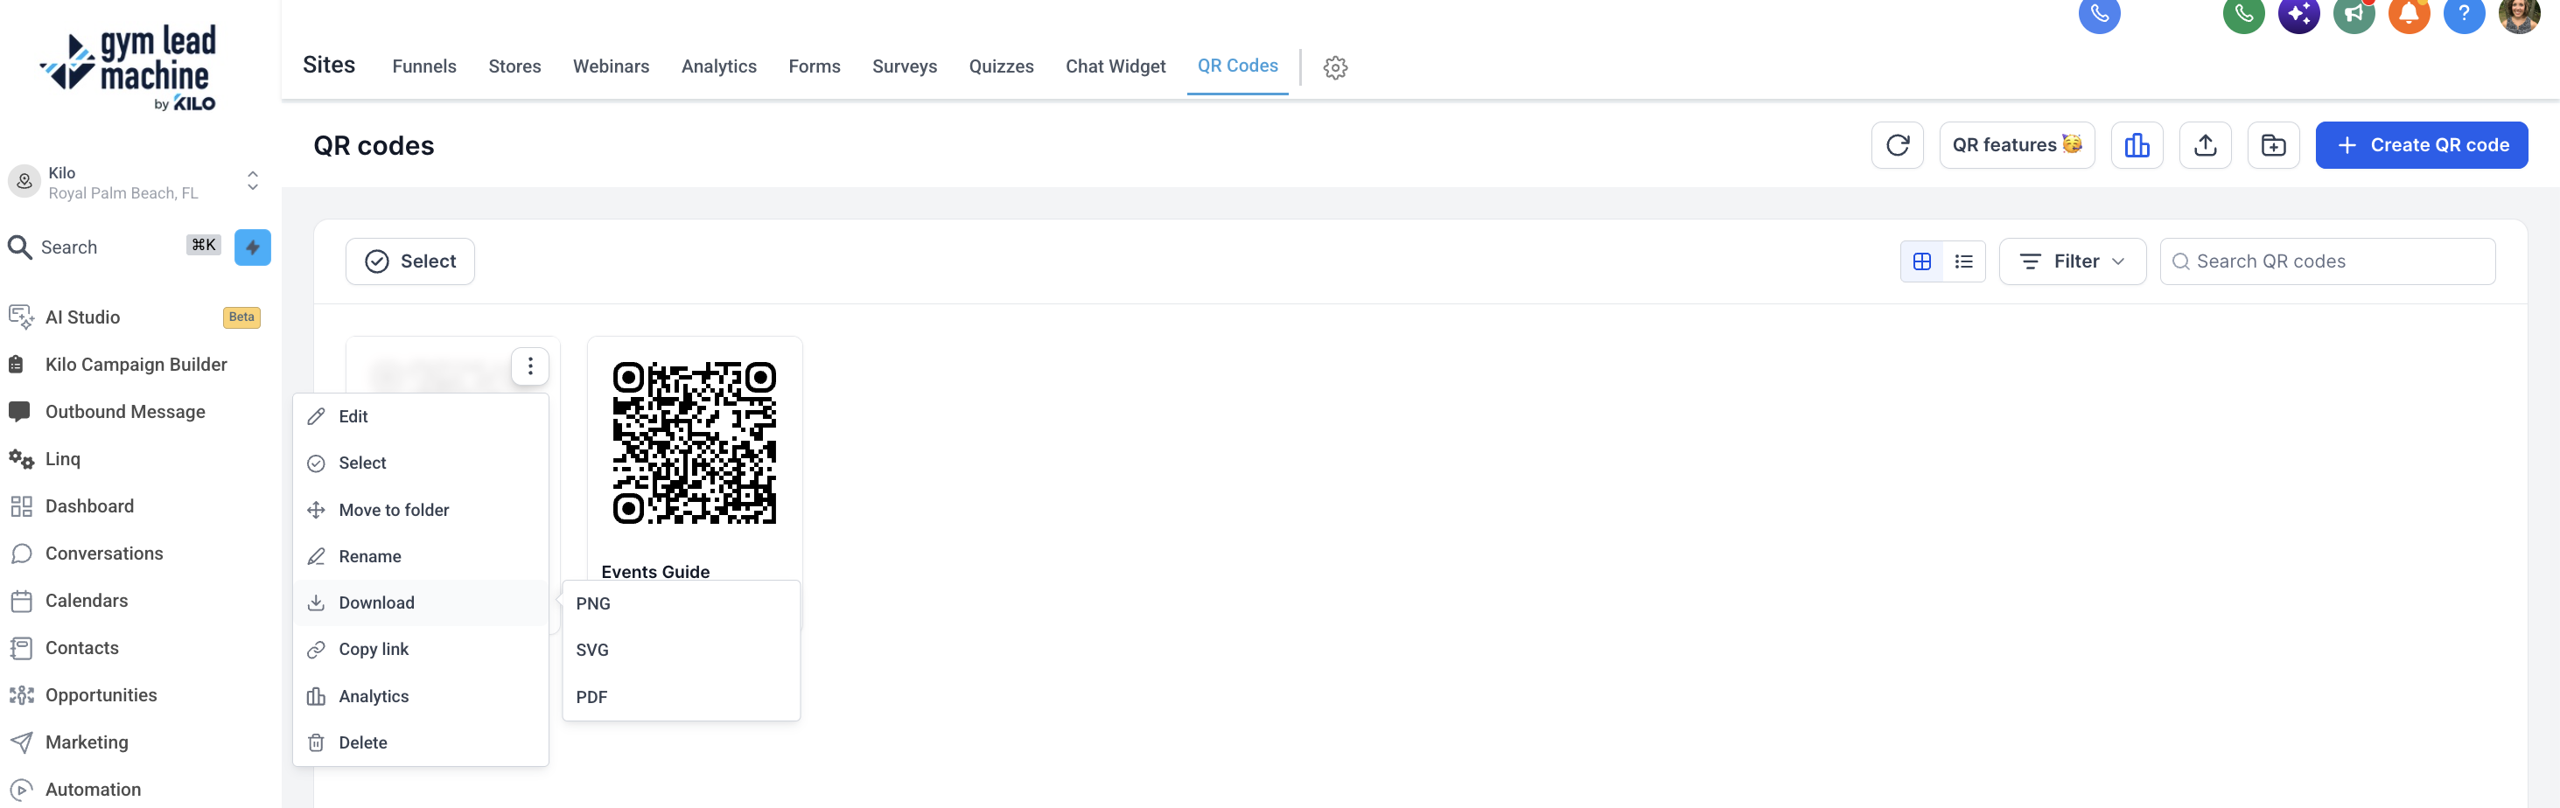Expand Download submenu in context menu

(x=420, y=603)
